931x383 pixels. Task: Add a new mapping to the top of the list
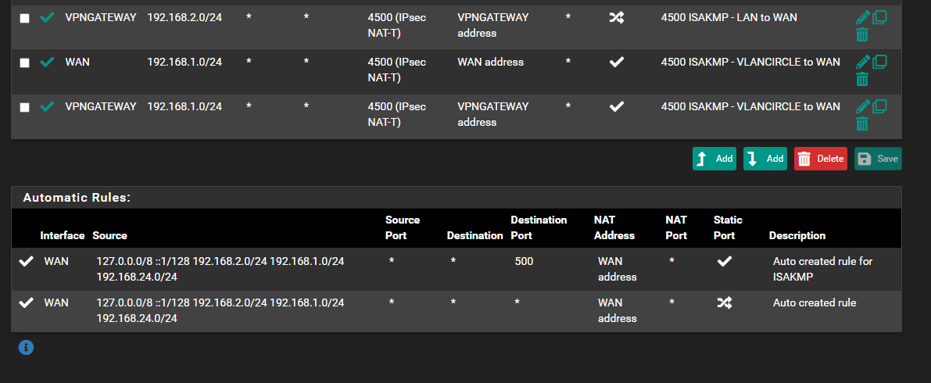[714, 159]
